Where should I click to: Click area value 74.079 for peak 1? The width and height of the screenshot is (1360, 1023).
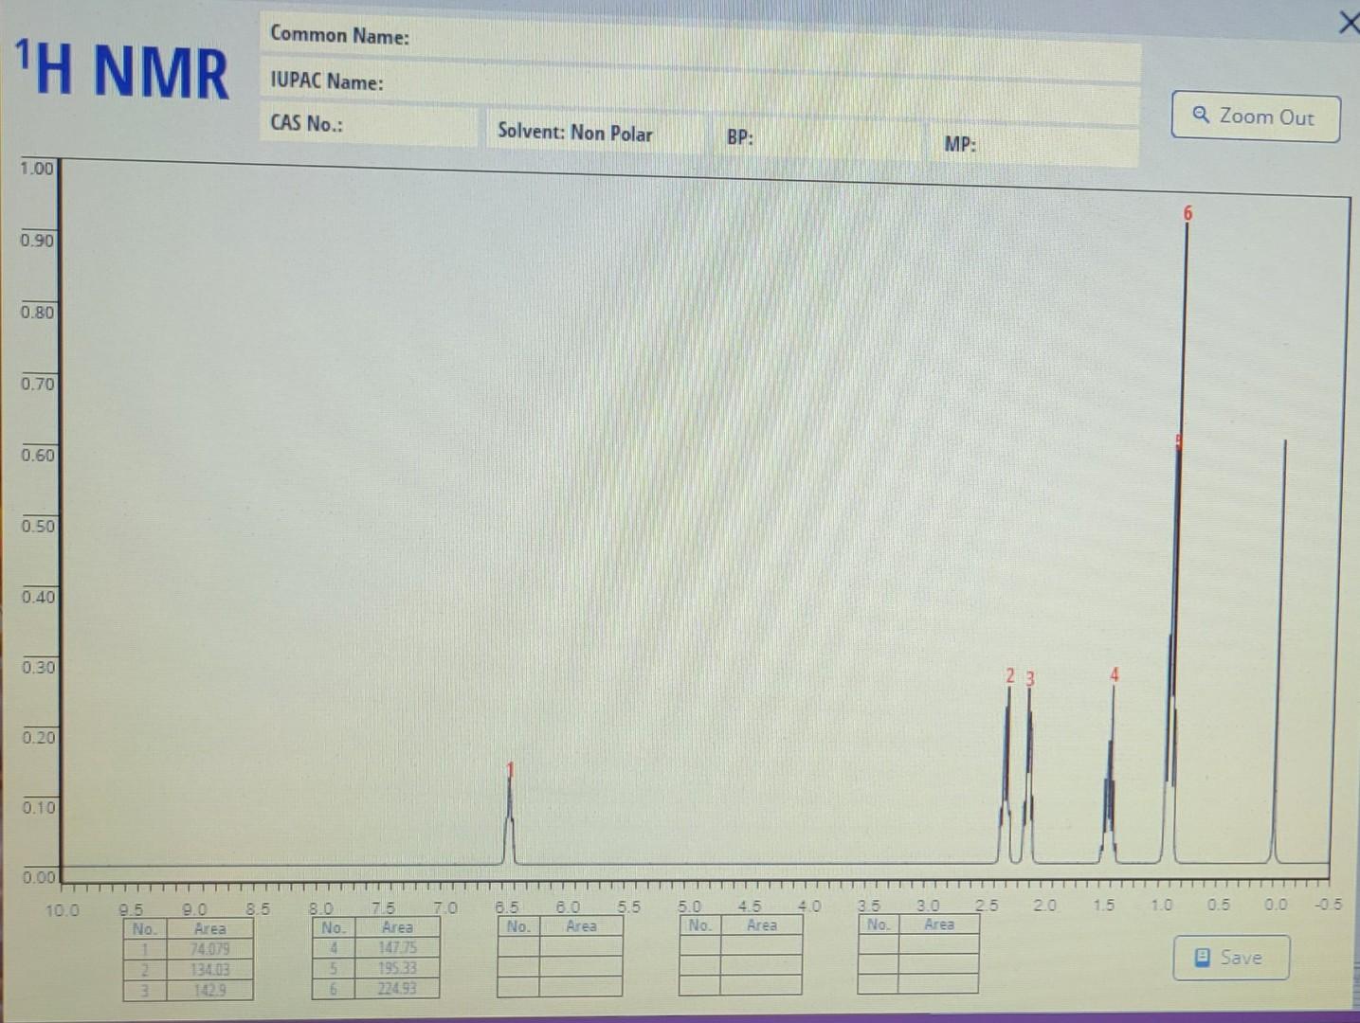tap(210, 948)
